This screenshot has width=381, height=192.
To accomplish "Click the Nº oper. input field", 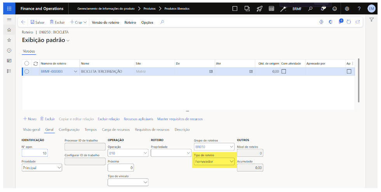I will (35, 153).
